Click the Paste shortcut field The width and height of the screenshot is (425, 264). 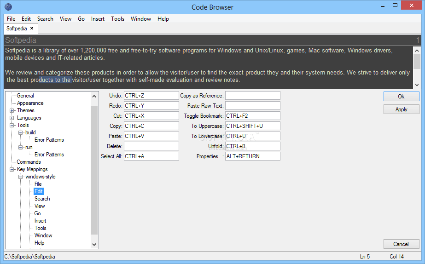[151, 136]
